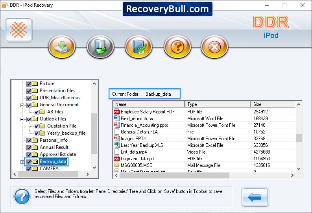312x213 pixels.
Task: Click Excel icon of Last Year Backup.XLS
Action: pyautogui.click(x=116, y=145)
